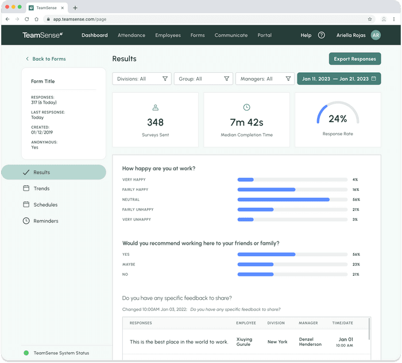The width and height of the screenshot is (402, 363).
Task: Click the Maybe 23% bar
Action: [x=292, y=264]
